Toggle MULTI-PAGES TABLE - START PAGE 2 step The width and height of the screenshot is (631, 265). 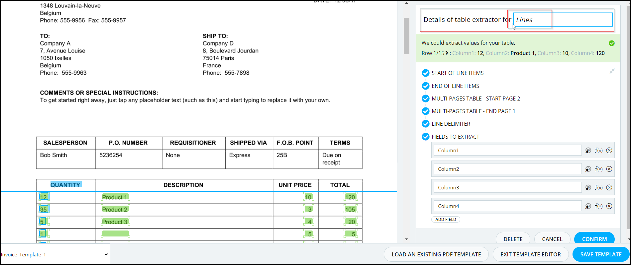point(426,99)
